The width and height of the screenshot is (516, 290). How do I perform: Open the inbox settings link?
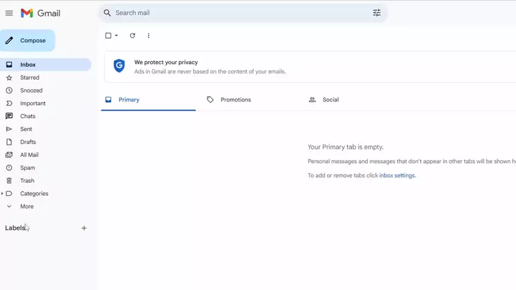coord(397,175)
